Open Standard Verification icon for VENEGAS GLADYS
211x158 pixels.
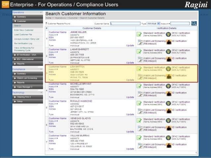pos(139,120)
